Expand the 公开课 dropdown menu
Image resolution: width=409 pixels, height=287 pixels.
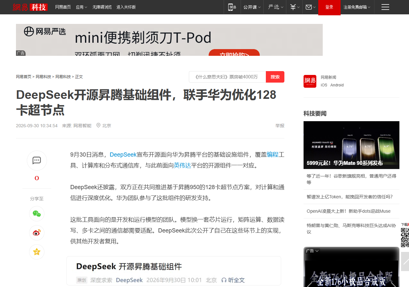(x=252, y=7)
